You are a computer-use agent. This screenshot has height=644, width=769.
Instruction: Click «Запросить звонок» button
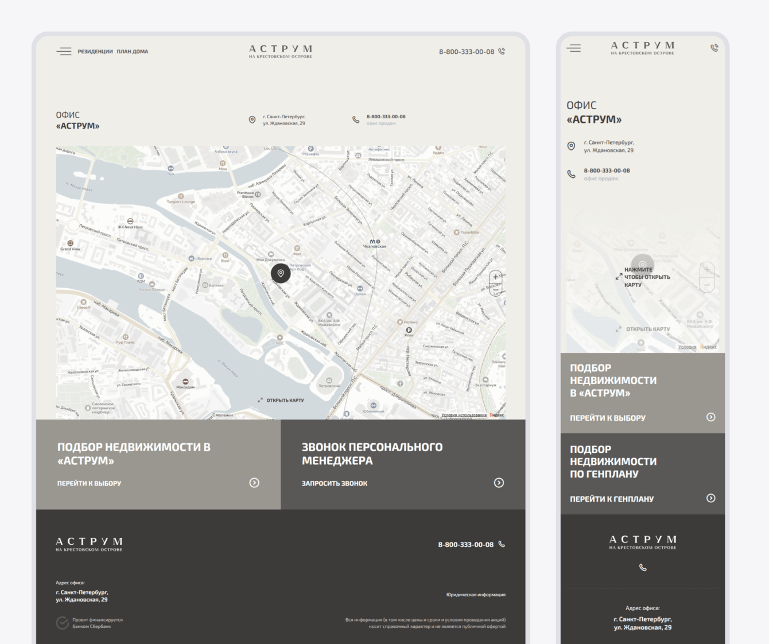(335, 483)
